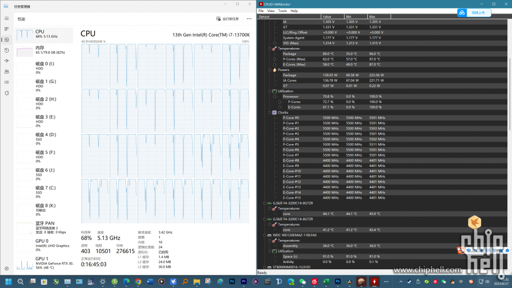512x288 pixels.
Task: Select ST8000NM0016-1U3101 drive row
Action: 292,267
